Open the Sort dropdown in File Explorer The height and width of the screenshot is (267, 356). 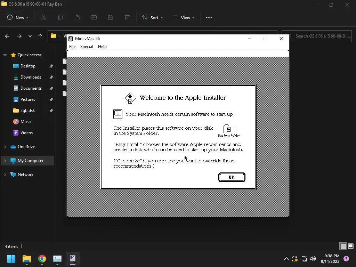coord(153,18)
